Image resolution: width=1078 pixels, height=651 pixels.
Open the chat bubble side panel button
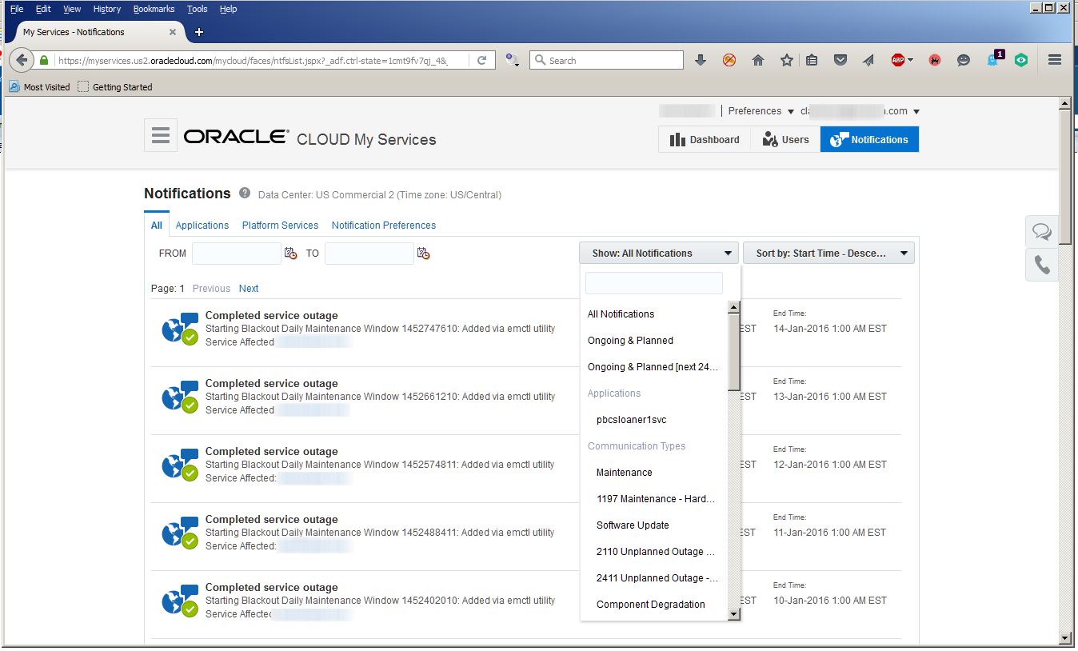(x=1042, y=232)
